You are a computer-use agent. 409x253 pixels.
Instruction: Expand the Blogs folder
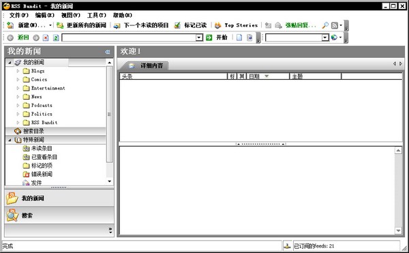click(18, 71)
